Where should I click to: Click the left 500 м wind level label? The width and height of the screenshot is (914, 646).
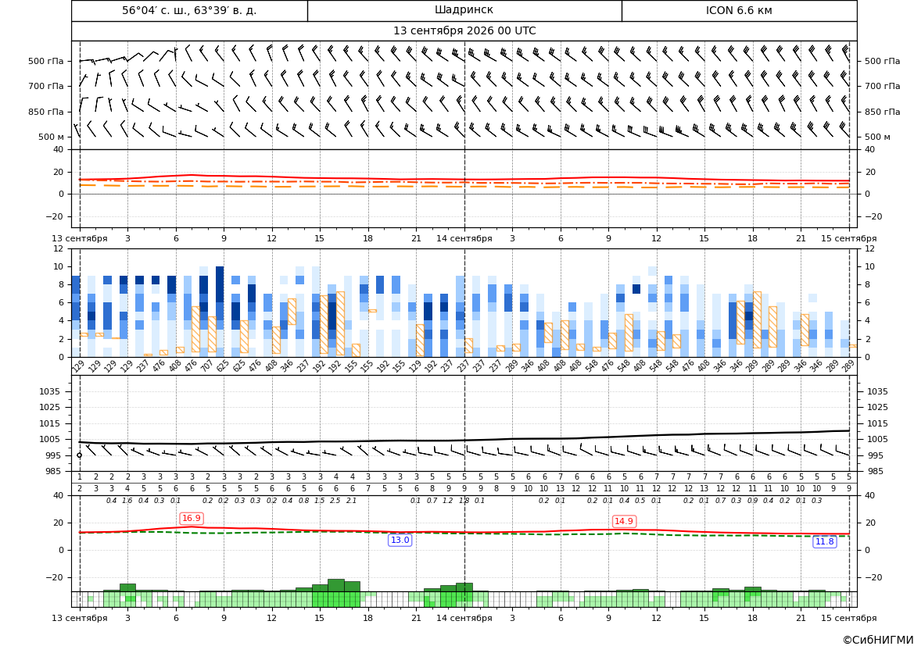51,137
